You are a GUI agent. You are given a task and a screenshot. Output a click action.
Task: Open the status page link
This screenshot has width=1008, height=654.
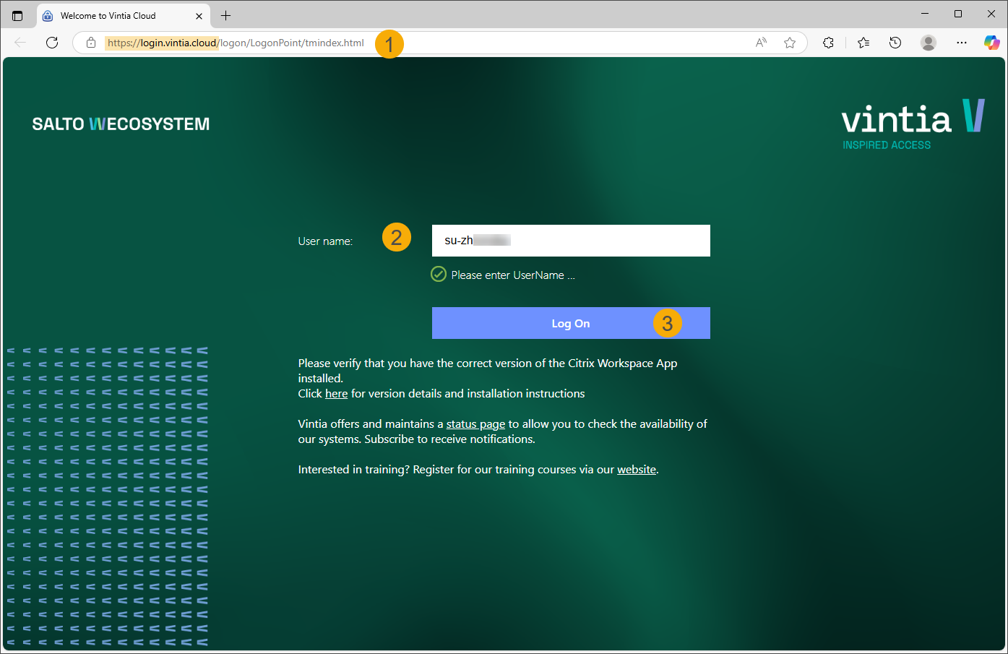(475, 424)
